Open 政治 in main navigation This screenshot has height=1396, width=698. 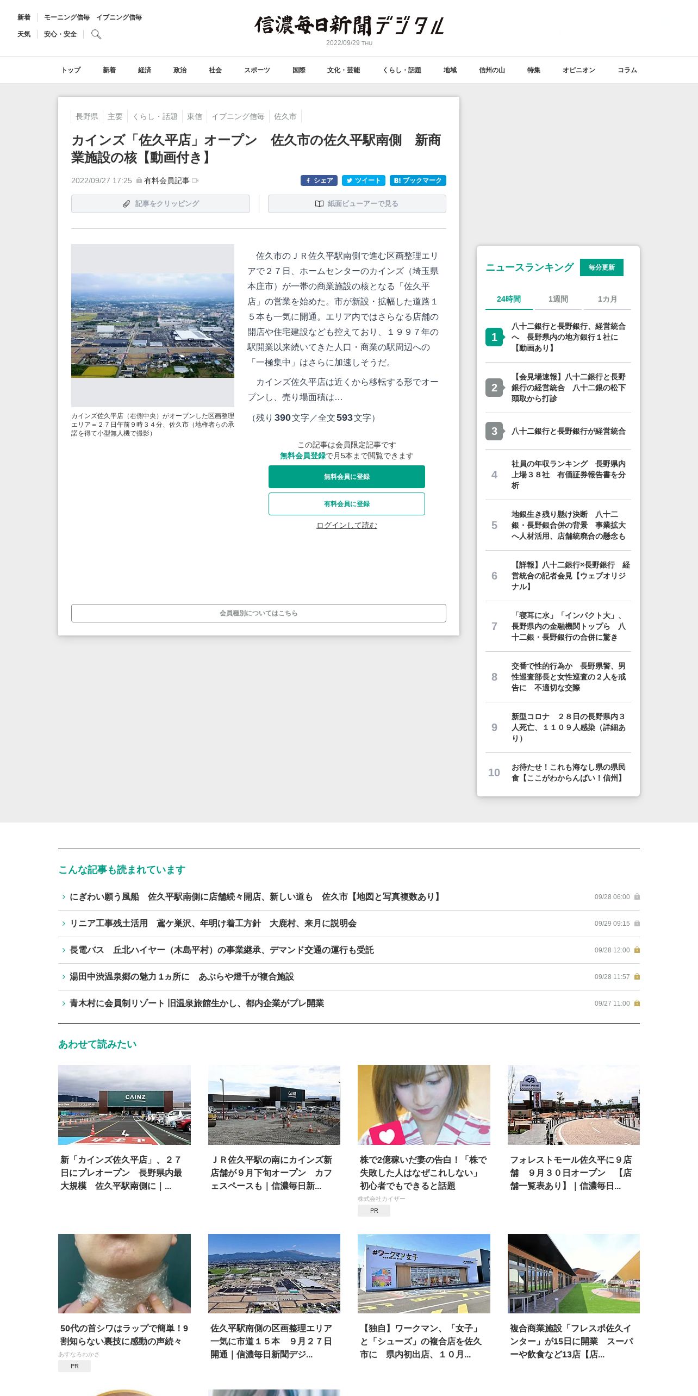[x=180, y=70]
